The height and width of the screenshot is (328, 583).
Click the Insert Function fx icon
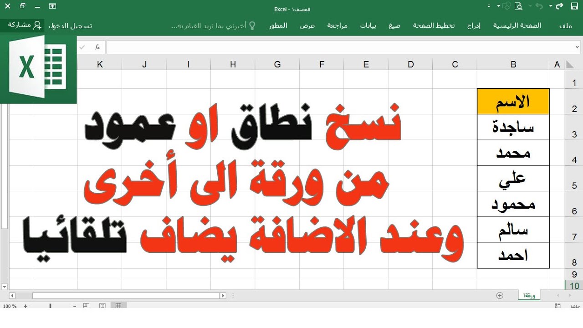click(x=97, y=47)
